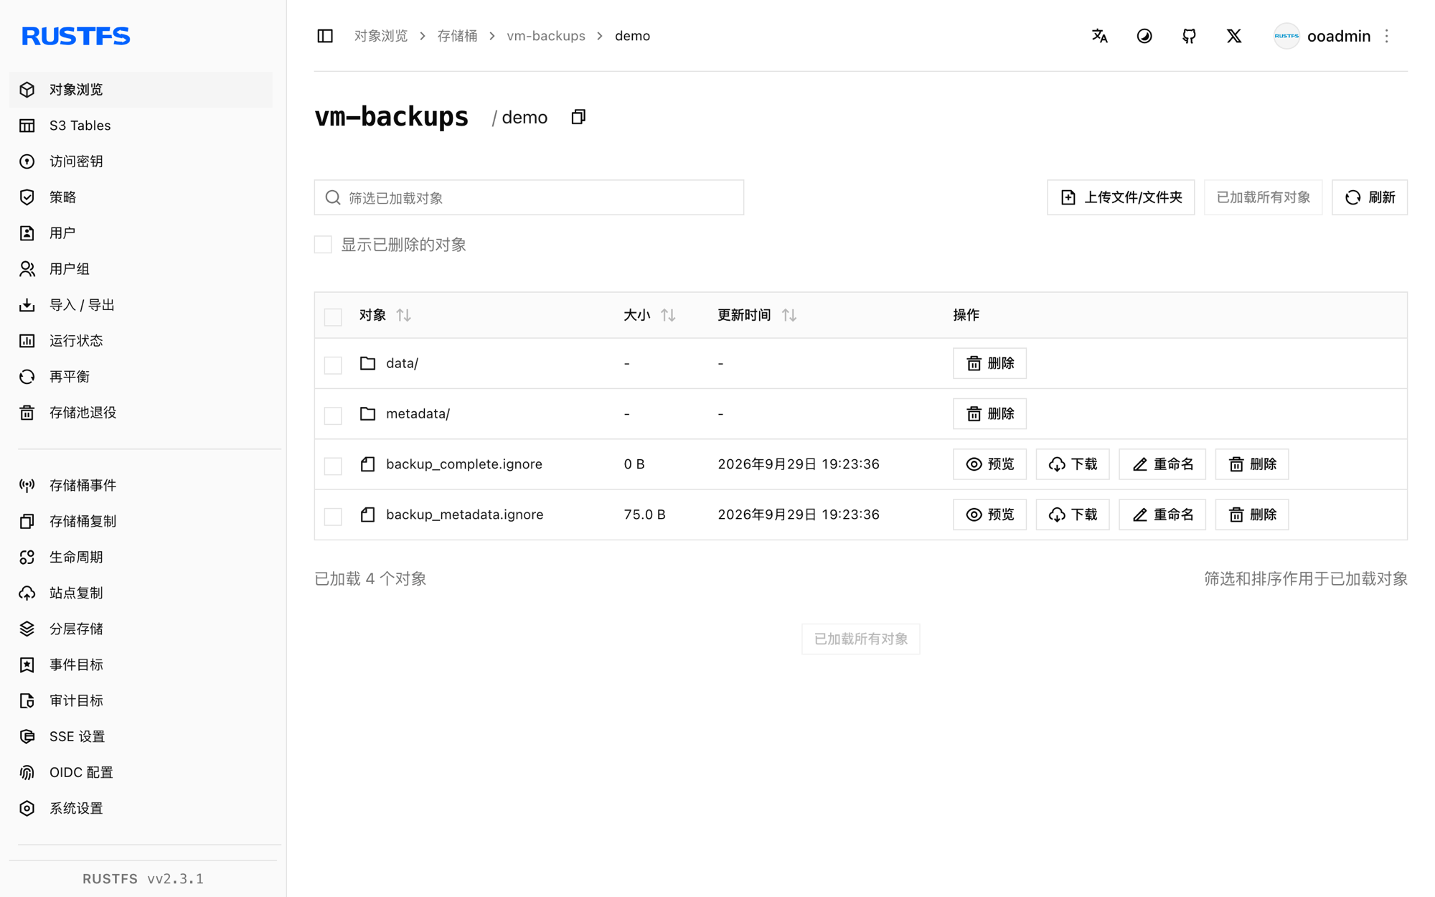Open the ooadmin user menu dots
1435x897 pixels.
click(1387, 36)
